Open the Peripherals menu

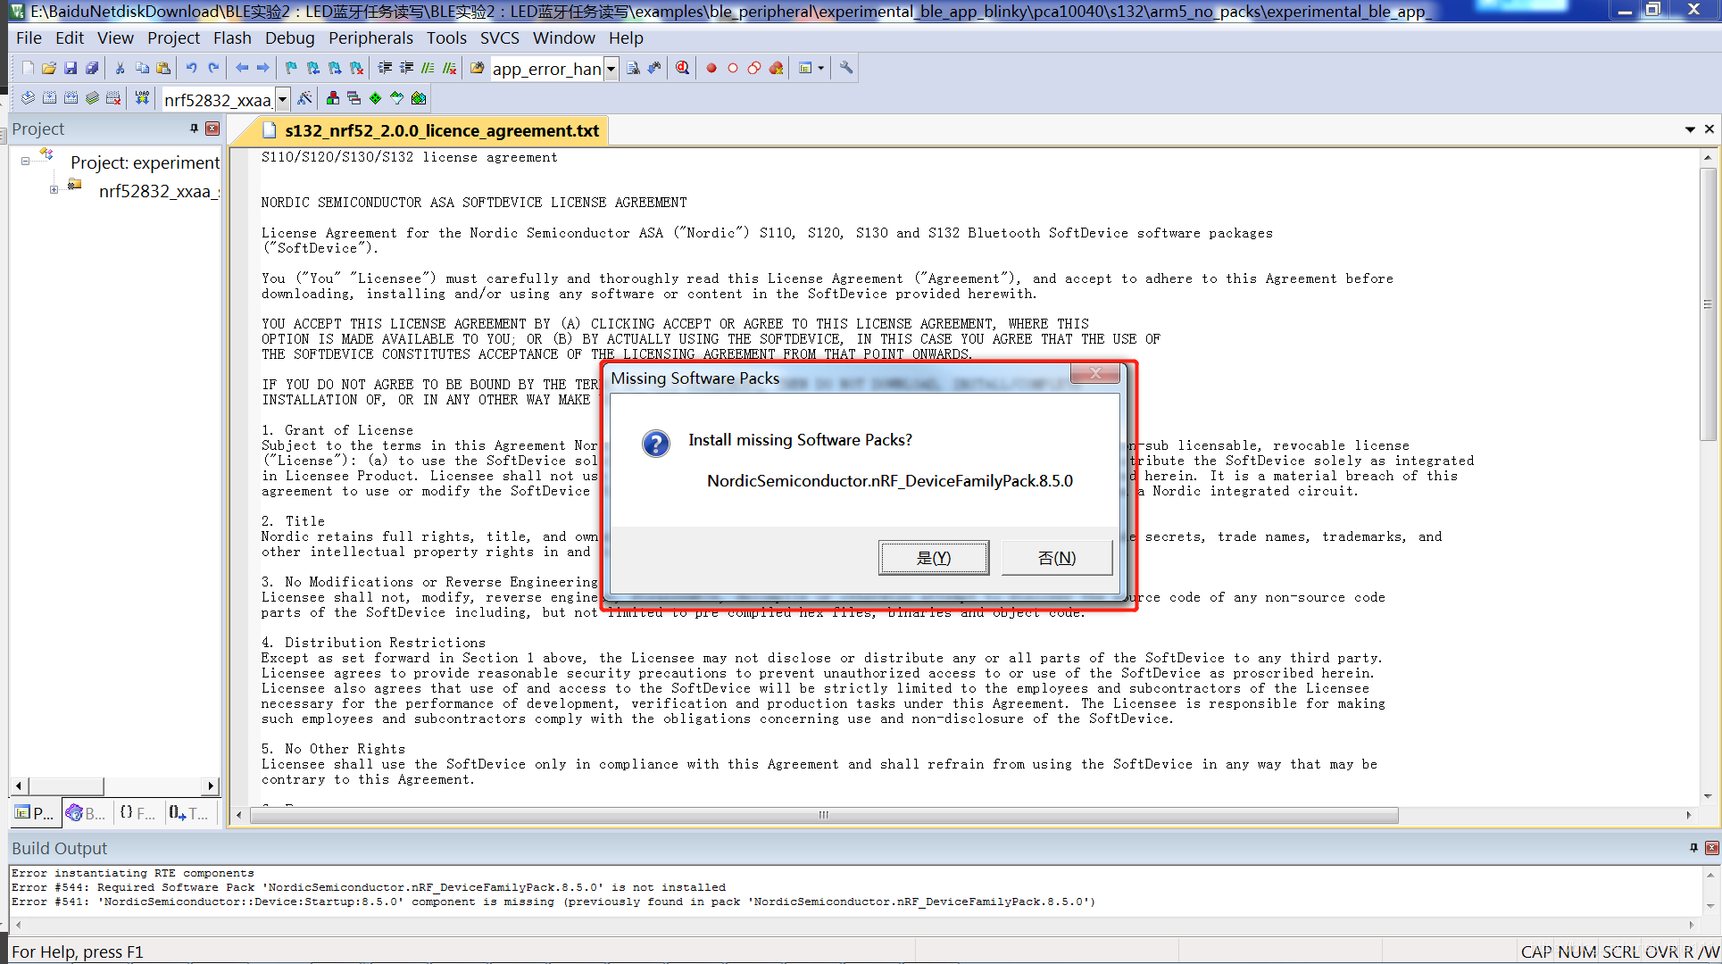[370, 37]
